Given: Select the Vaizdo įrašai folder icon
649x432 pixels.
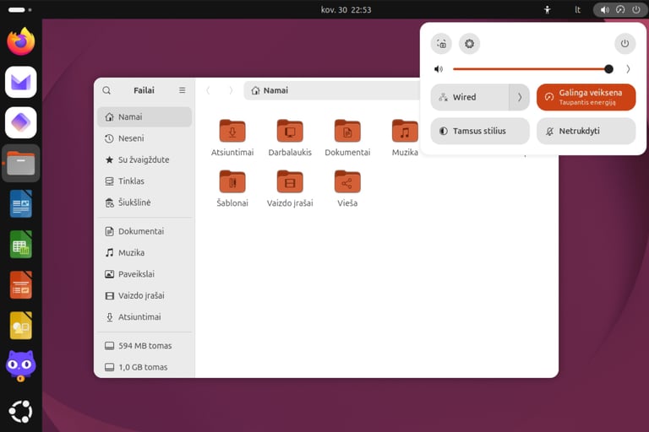Looking at the screenshot, I should (x=290, y=181).
